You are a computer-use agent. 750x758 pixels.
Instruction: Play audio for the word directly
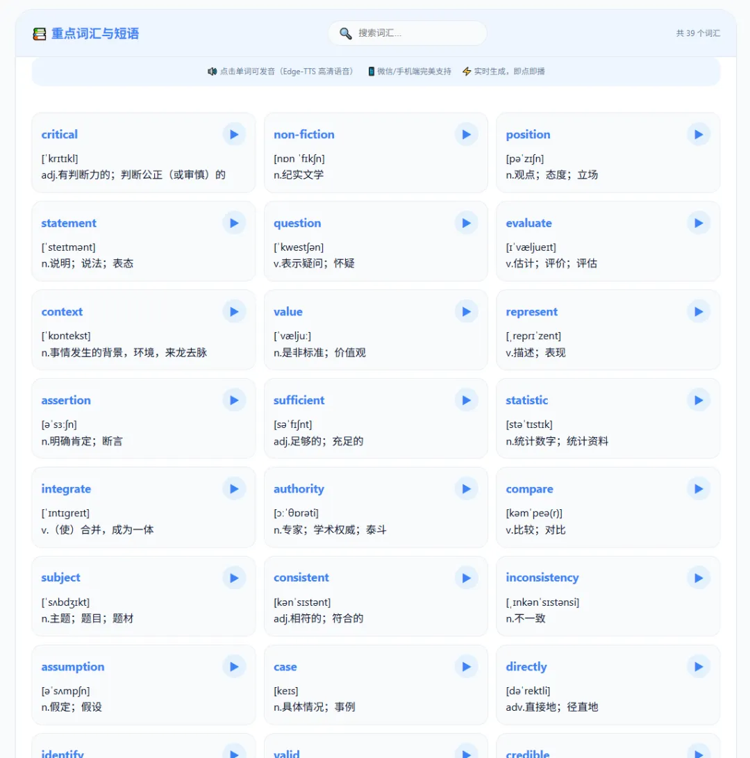699,666
